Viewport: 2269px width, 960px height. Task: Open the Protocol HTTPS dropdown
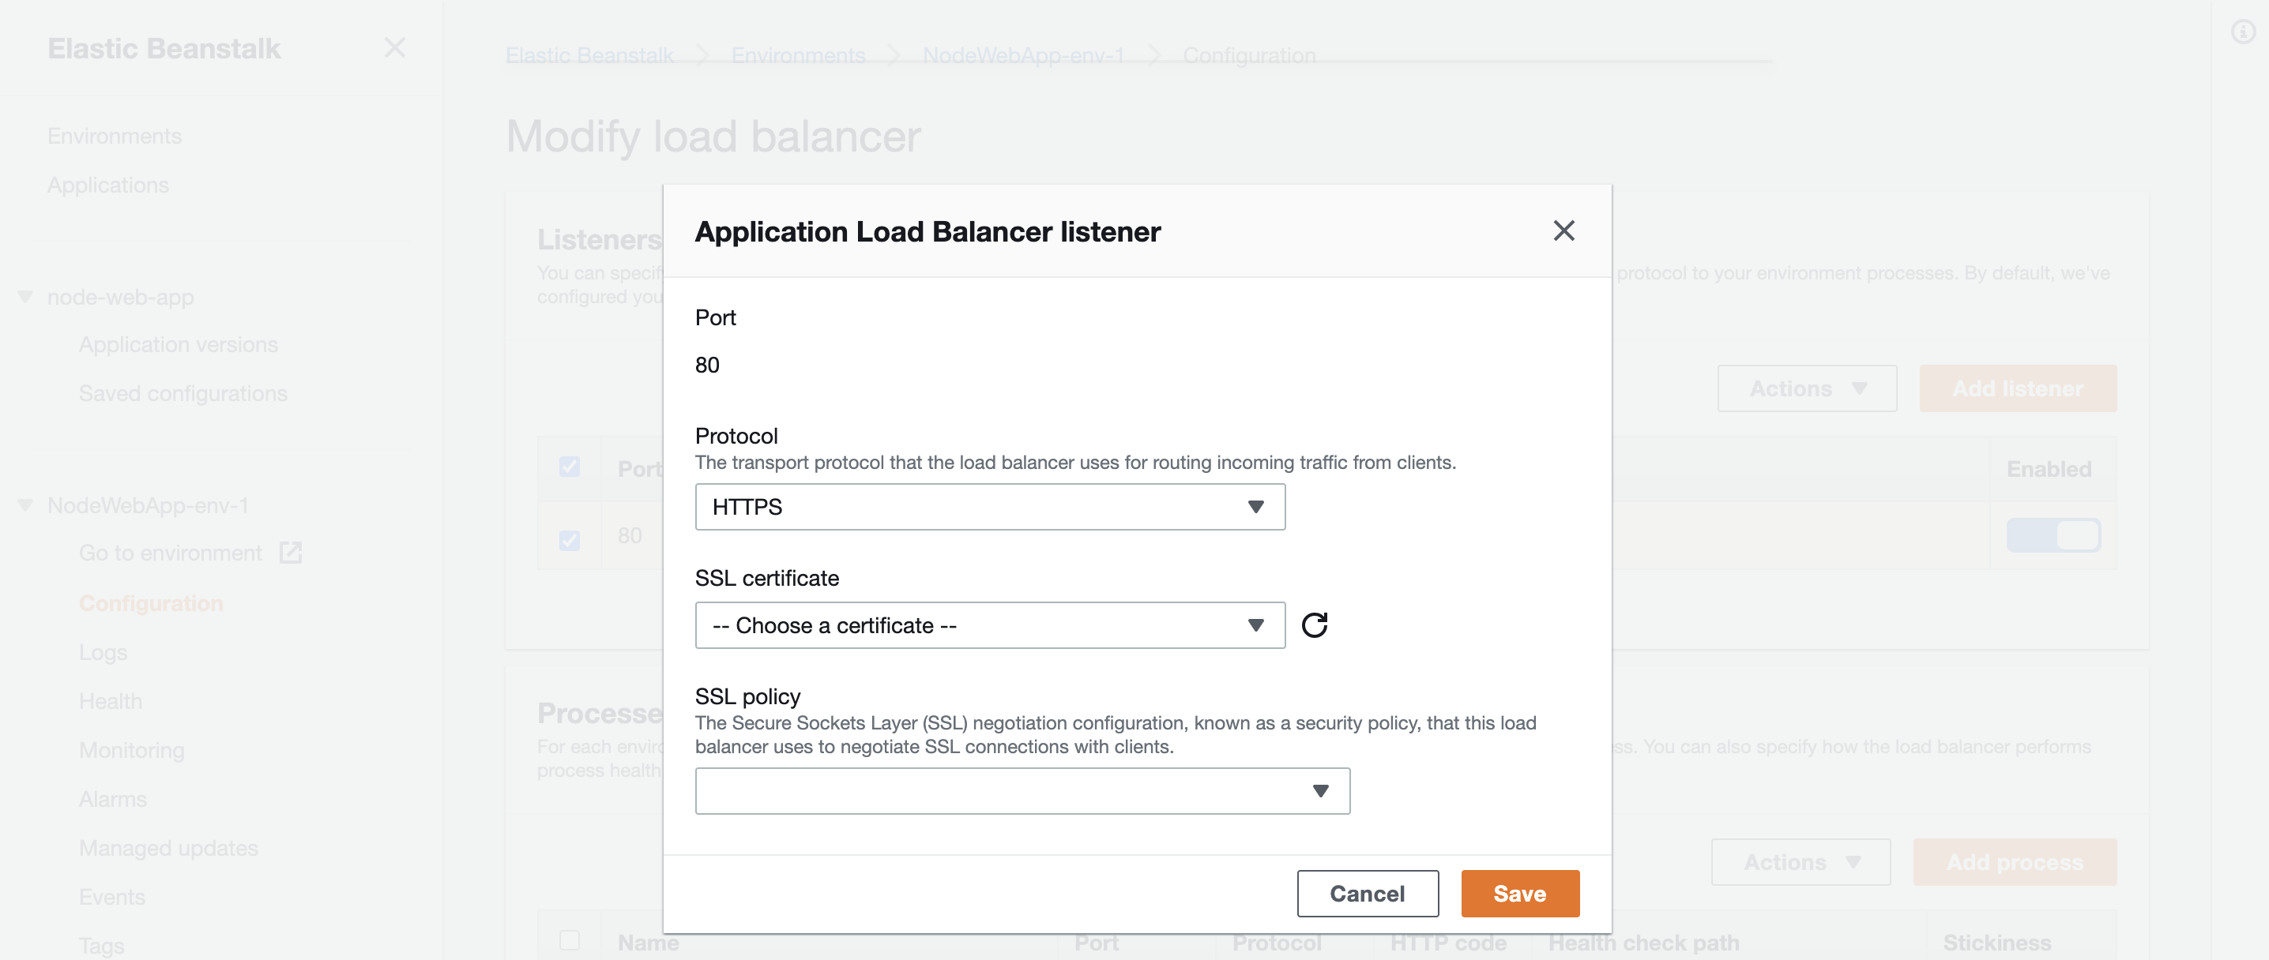989,507
